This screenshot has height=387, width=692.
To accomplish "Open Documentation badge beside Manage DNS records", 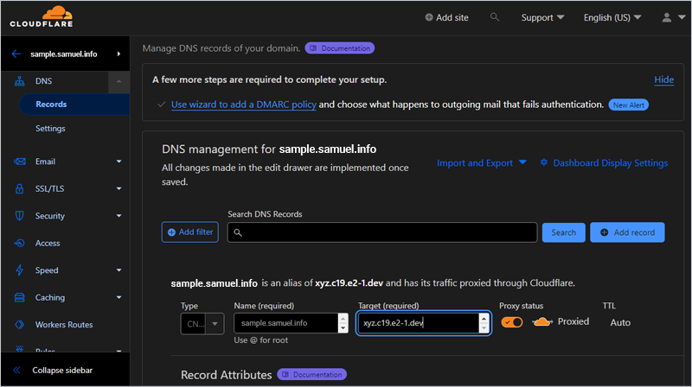I will click(x=340, y=48).
